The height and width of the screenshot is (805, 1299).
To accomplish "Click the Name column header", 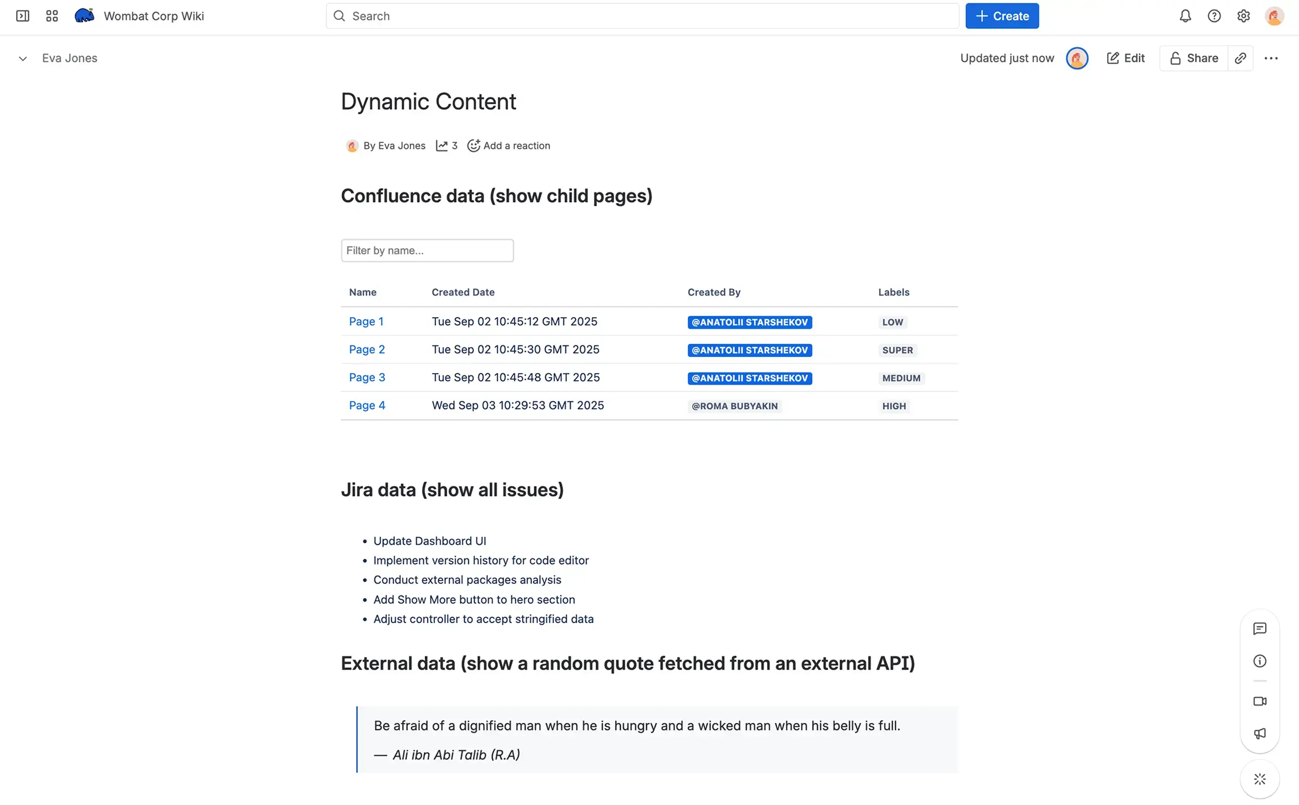I will tap(363, 292).
